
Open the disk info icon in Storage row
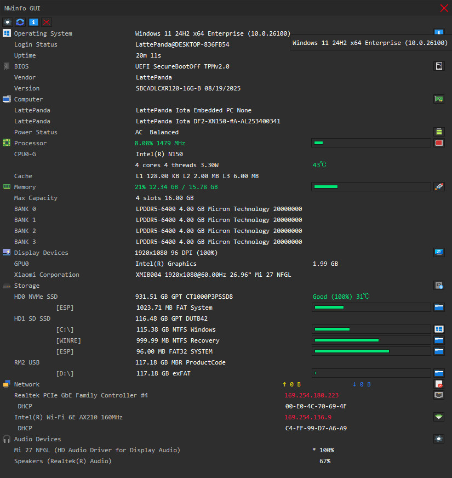coord(439,286)
